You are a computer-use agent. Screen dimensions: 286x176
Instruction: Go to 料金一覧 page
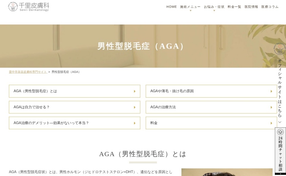click(x=234, y=7)
